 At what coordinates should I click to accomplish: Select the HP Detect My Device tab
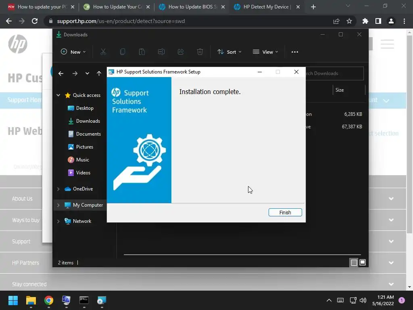(266, 7)
